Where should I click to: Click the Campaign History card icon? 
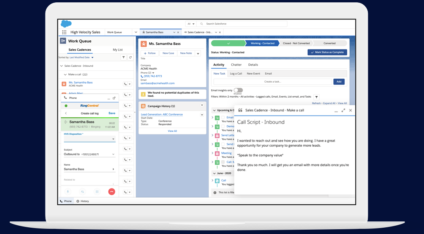pos(143,106)
